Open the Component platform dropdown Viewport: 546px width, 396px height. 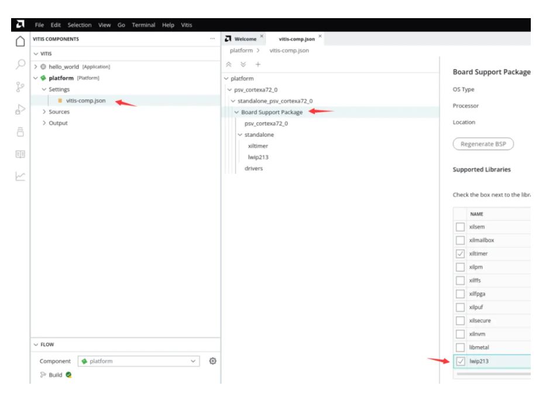(139, 361)
